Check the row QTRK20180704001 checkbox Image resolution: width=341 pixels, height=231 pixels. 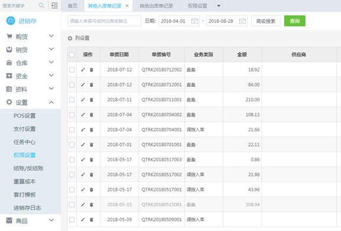72,129
